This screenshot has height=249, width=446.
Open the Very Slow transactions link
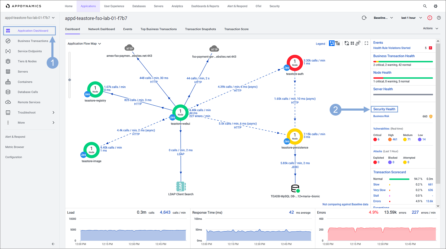pos(379,190)
